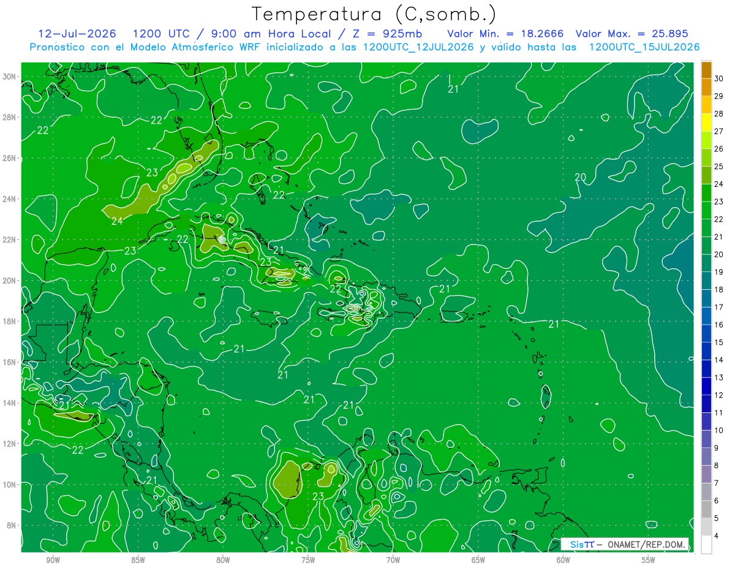Click the "75W" longitude axis label
The image size is (735, 568).
[308, 559]
